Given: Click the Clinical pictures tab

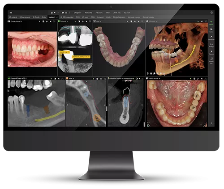Looking at the screenshot, I should 119,17.
